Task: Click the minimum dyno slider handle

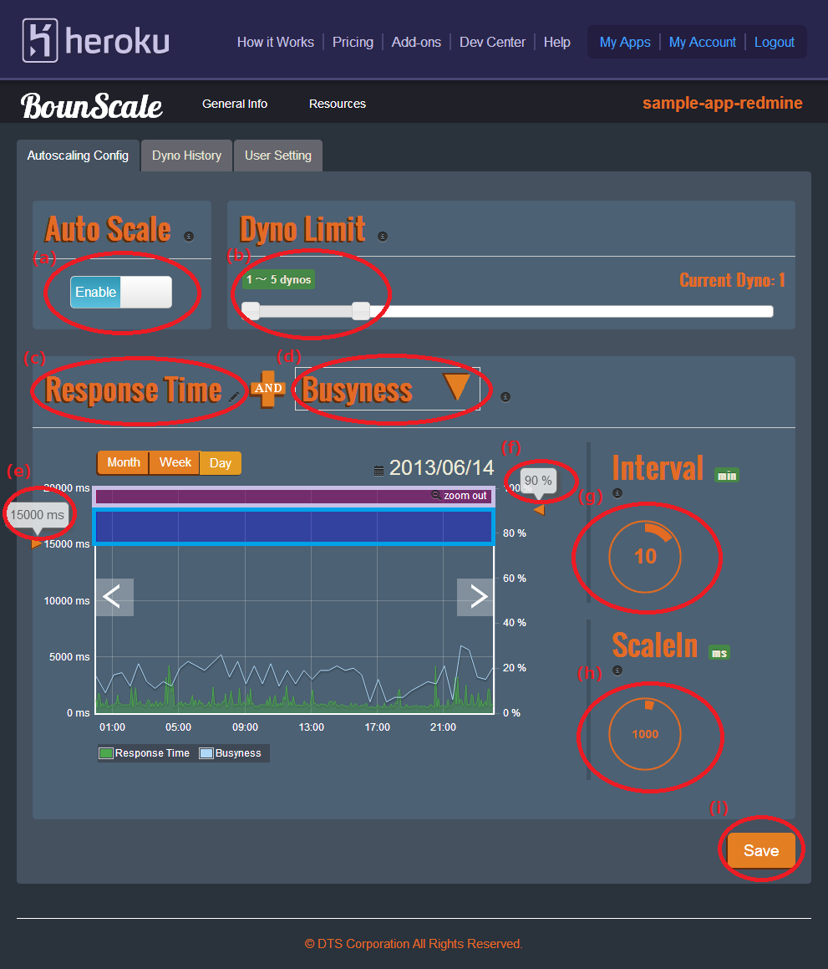Action: tap(250, 311)
